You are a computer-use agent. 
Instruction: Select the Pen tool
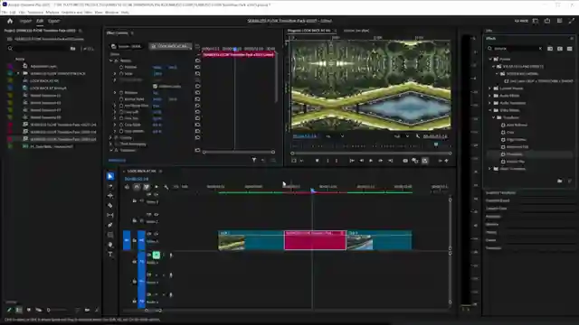click(x=110, y=225)
